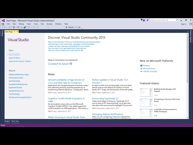The width and height of the screenshot is (193, 145).
Task: Open the New Project dropdown arrow in toolbar
Action: [16, 27]
